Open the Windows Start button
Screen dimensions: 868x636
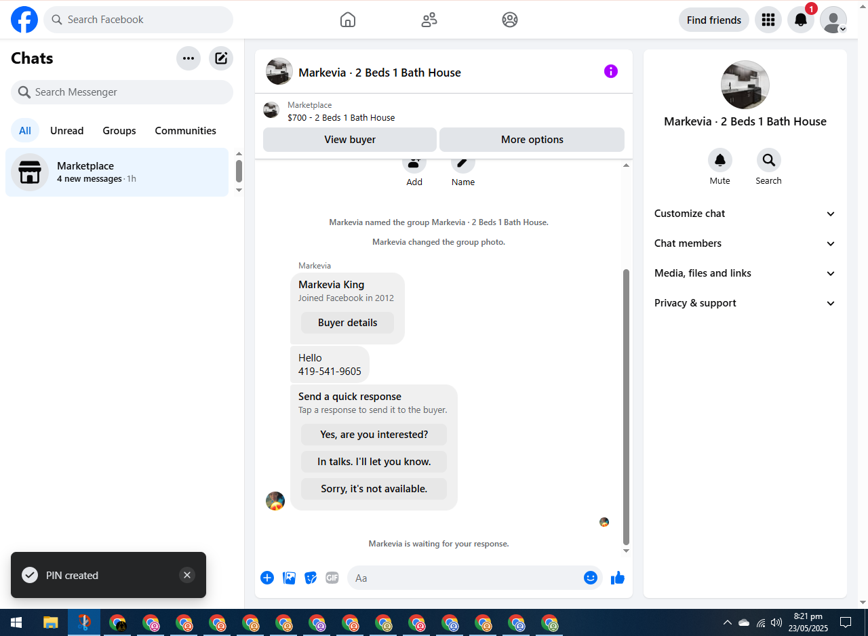[x=16, y=622]
